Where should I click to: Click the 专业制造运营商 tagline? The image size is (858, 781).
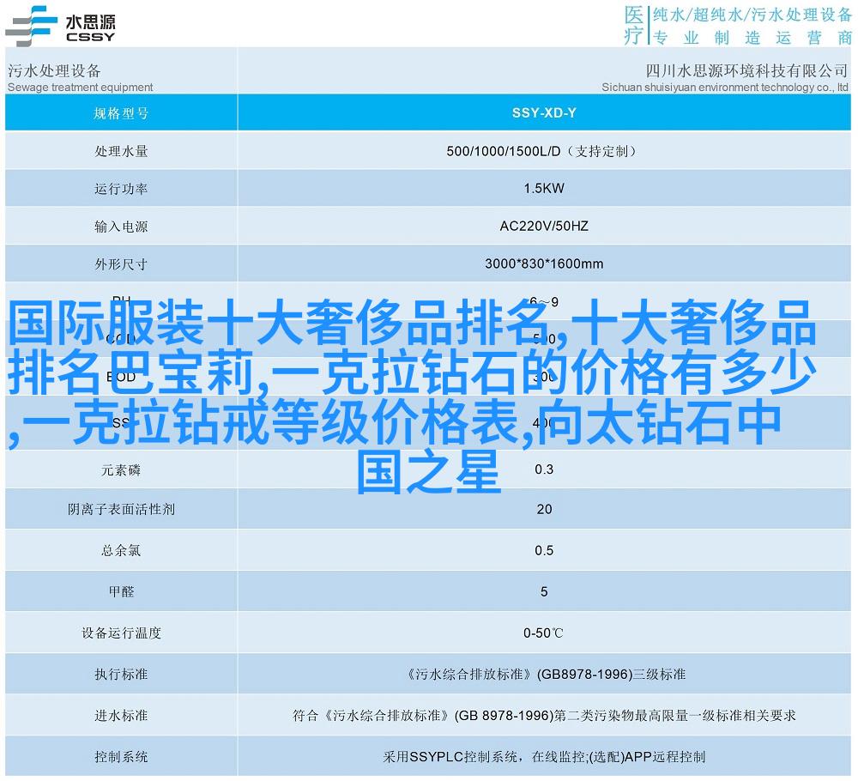[752, 37]
